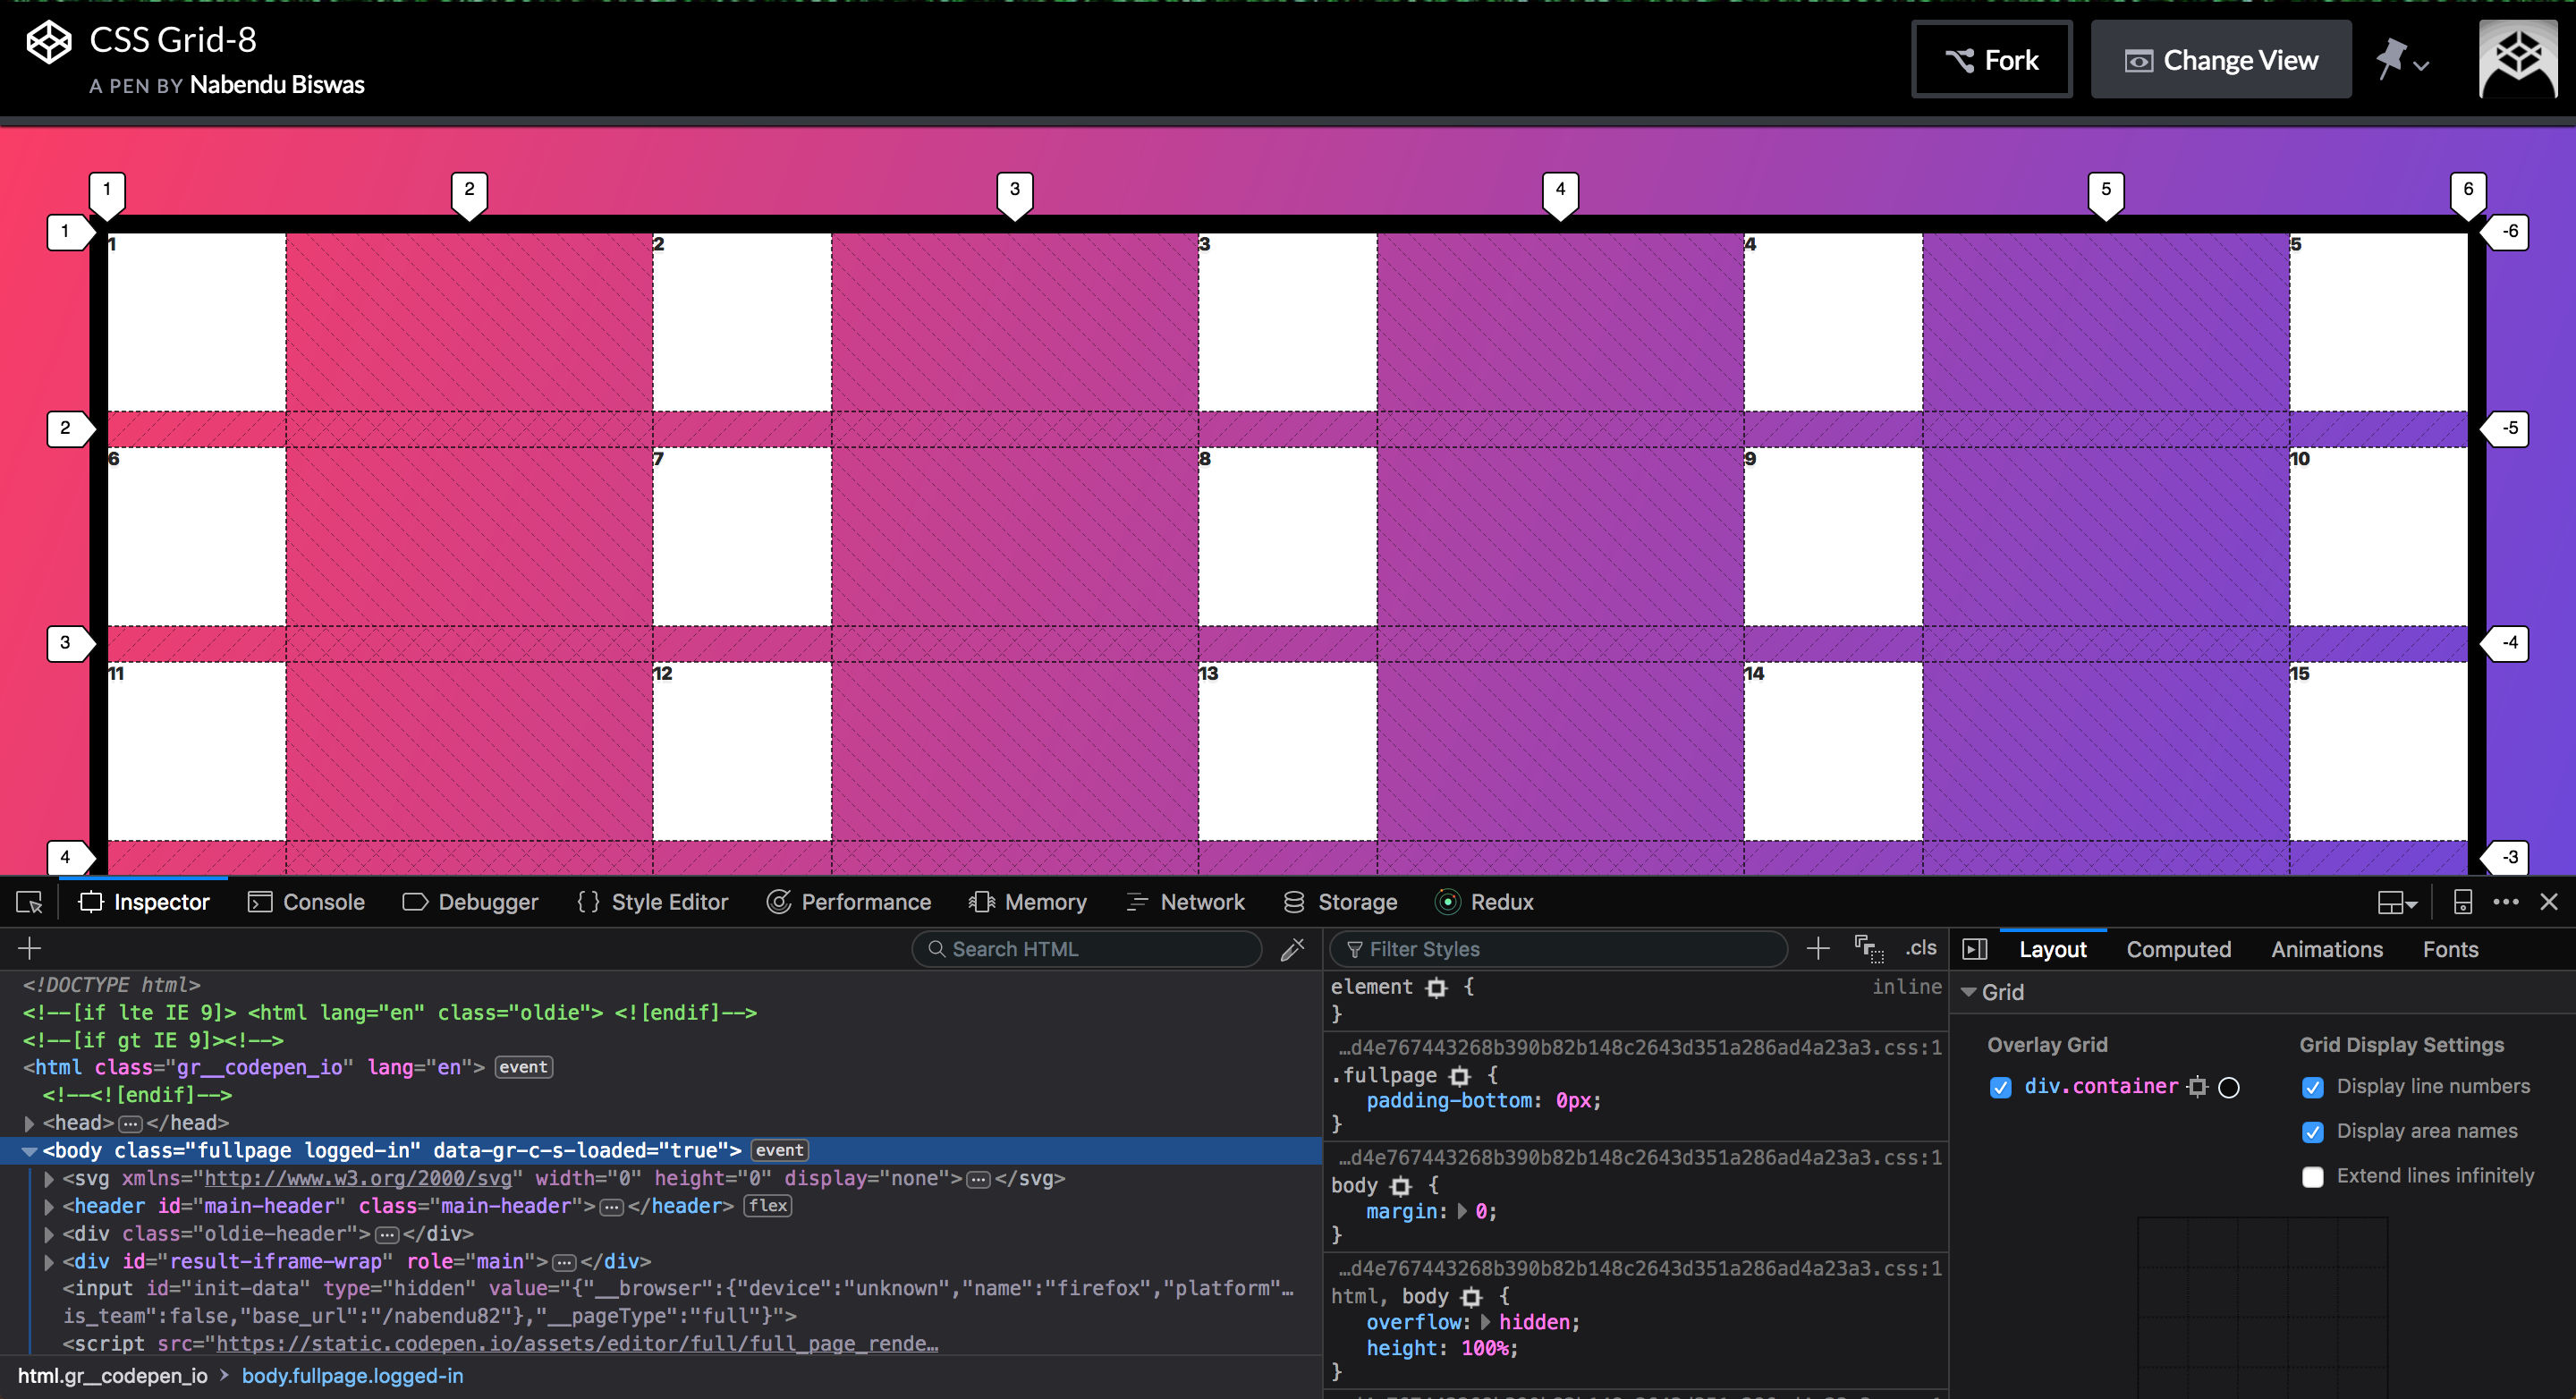
Task: Expand the main-header element node
Action: 49,1206
